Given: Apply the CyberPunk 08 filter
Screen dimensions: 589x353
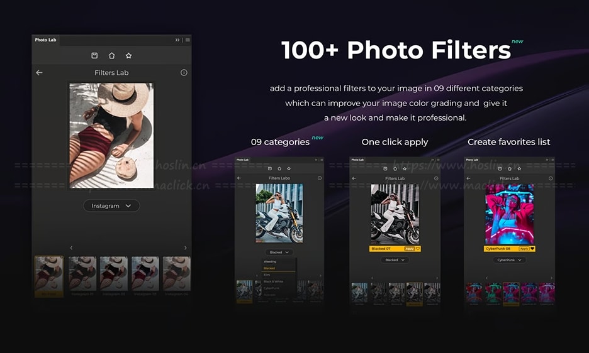Looking at the screenshot, I should (x=524, y=249).
